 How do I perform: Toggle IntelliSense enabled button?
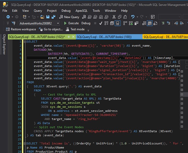[x=118, y=23]
